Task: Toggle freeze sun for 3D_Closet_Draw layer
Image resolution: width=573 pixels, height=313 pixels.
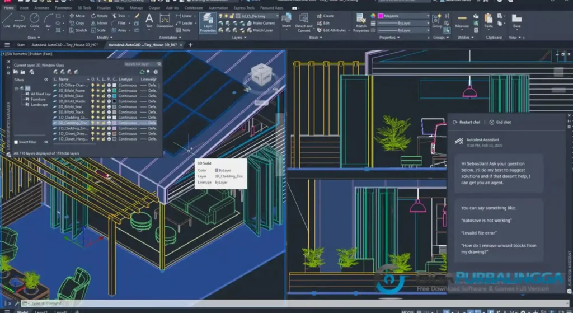Action: pos(98,133)
